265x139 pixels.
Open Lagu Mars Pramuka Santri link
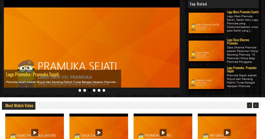[x=243, y=12]
